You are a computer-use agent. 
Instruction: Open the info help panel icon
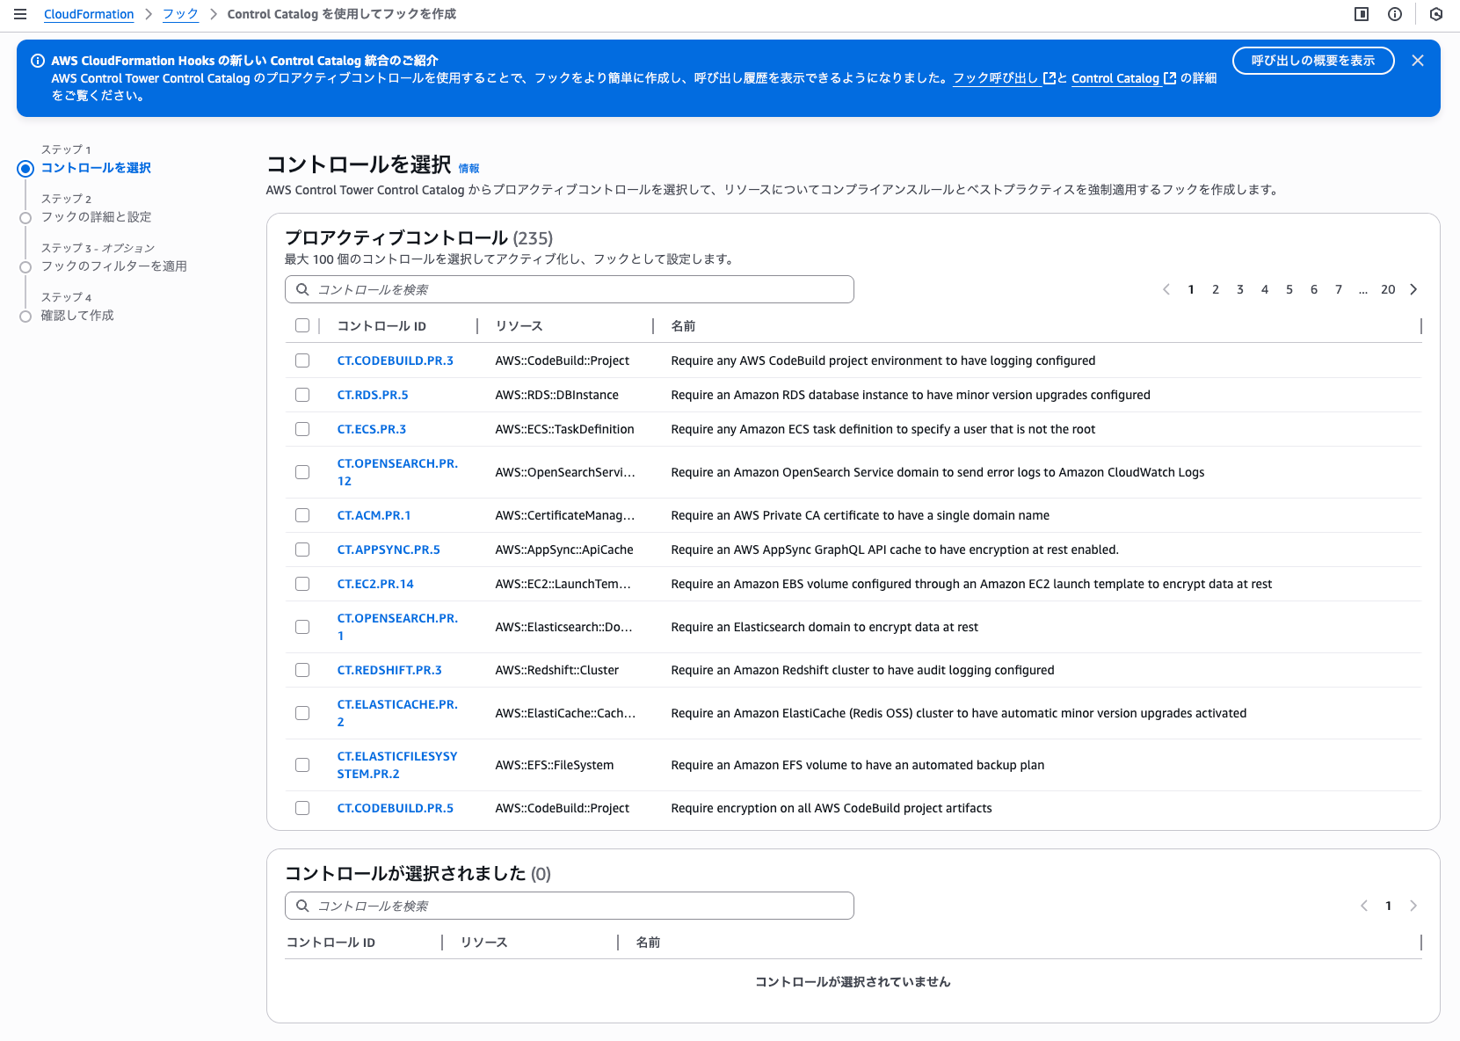1395,14
